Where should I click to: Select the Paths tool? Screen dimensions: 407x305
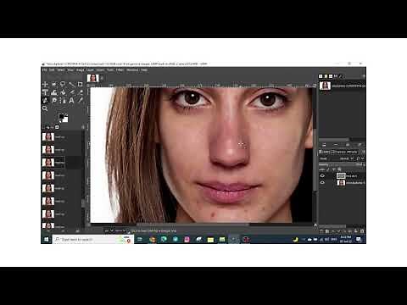pos(63,100)
